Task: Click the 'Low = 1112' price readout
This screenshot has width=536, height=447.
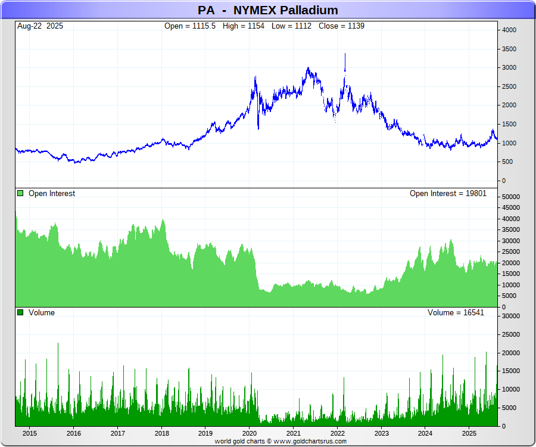Action: [291, 26]
